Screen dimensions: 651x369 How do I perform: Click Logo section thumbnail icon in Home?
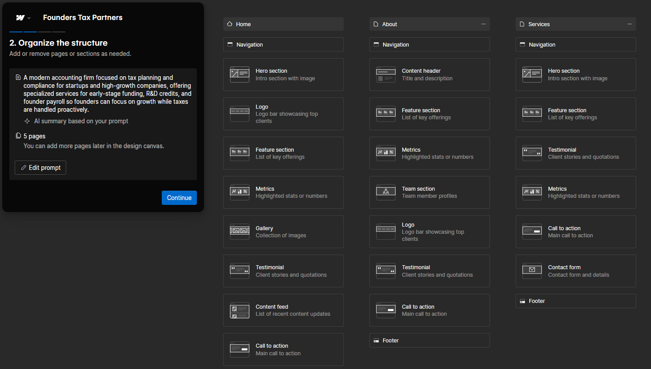click(240, 114)
